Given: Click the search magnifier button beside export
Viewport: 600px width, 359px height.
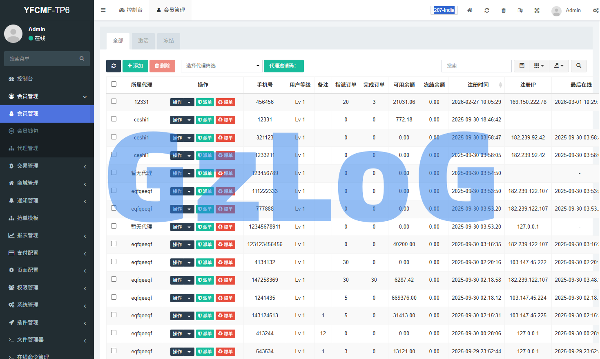Looking at the screenshot, I should (x=579, y=66).
